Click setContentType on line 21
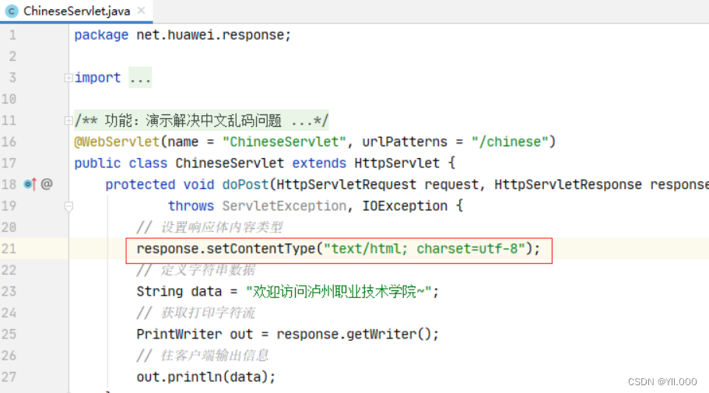This screenshot has height=393, width=709. point(261,249)
